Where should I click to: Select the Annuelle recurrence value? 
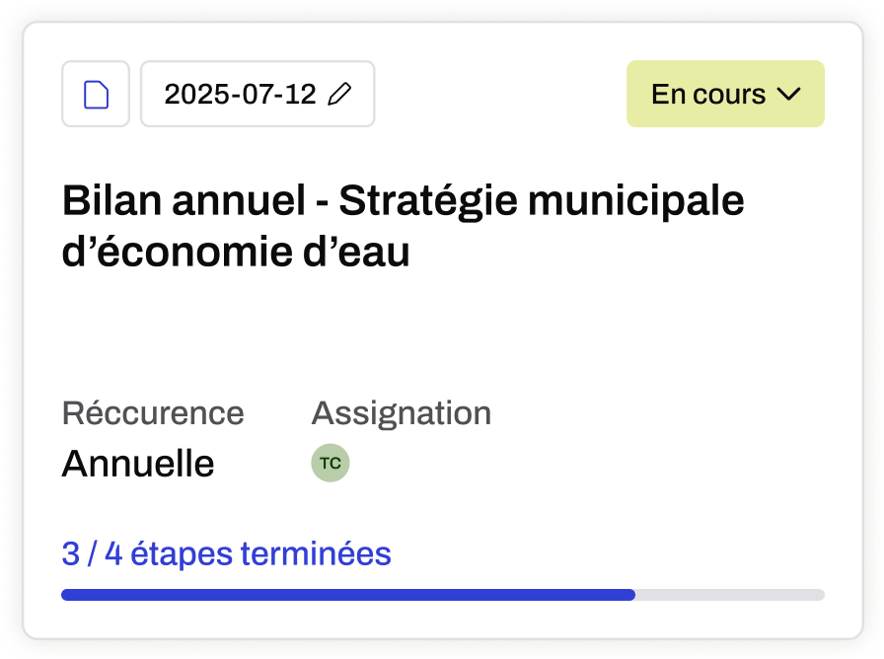(x=137, y=463)
